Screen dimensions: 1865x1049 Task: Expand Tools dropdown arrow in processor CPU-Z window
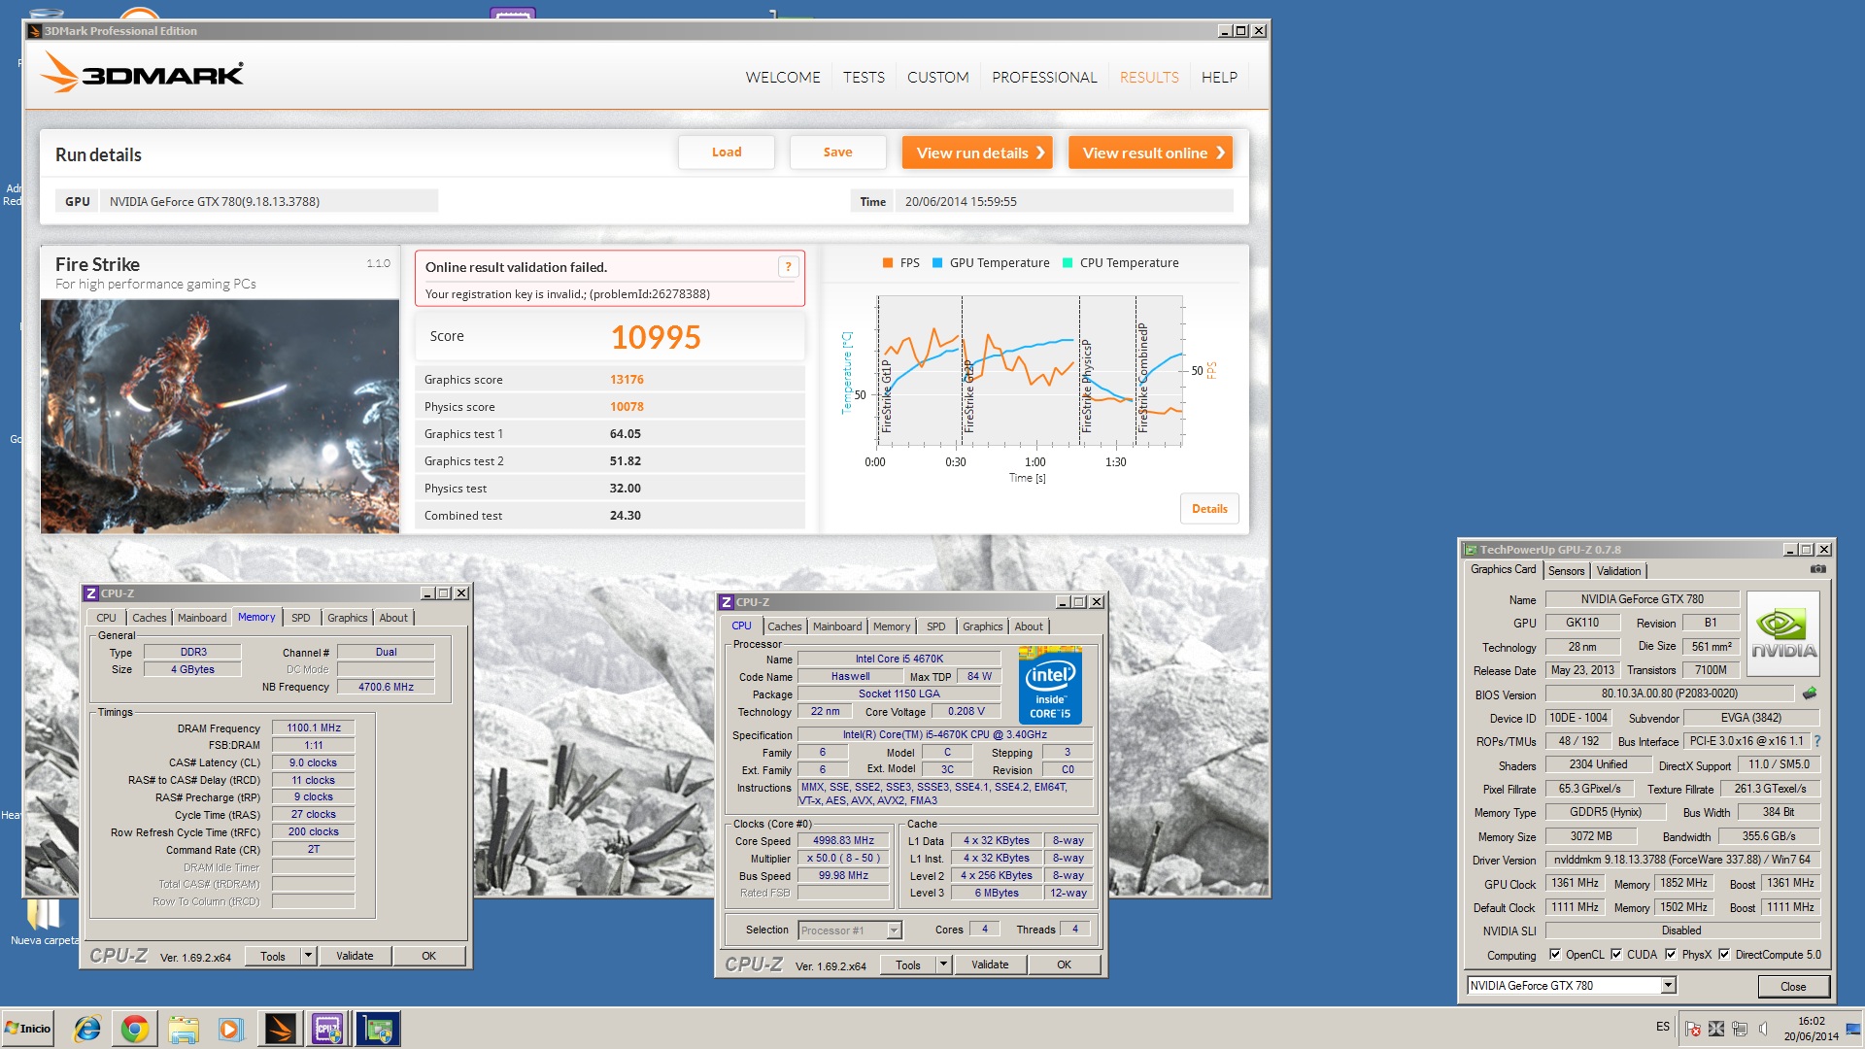pyautogui.click(x=943, y=964)
